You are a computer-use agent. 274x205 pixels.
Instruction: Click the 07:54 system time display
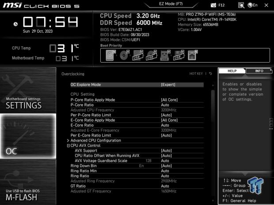[50, 22]
